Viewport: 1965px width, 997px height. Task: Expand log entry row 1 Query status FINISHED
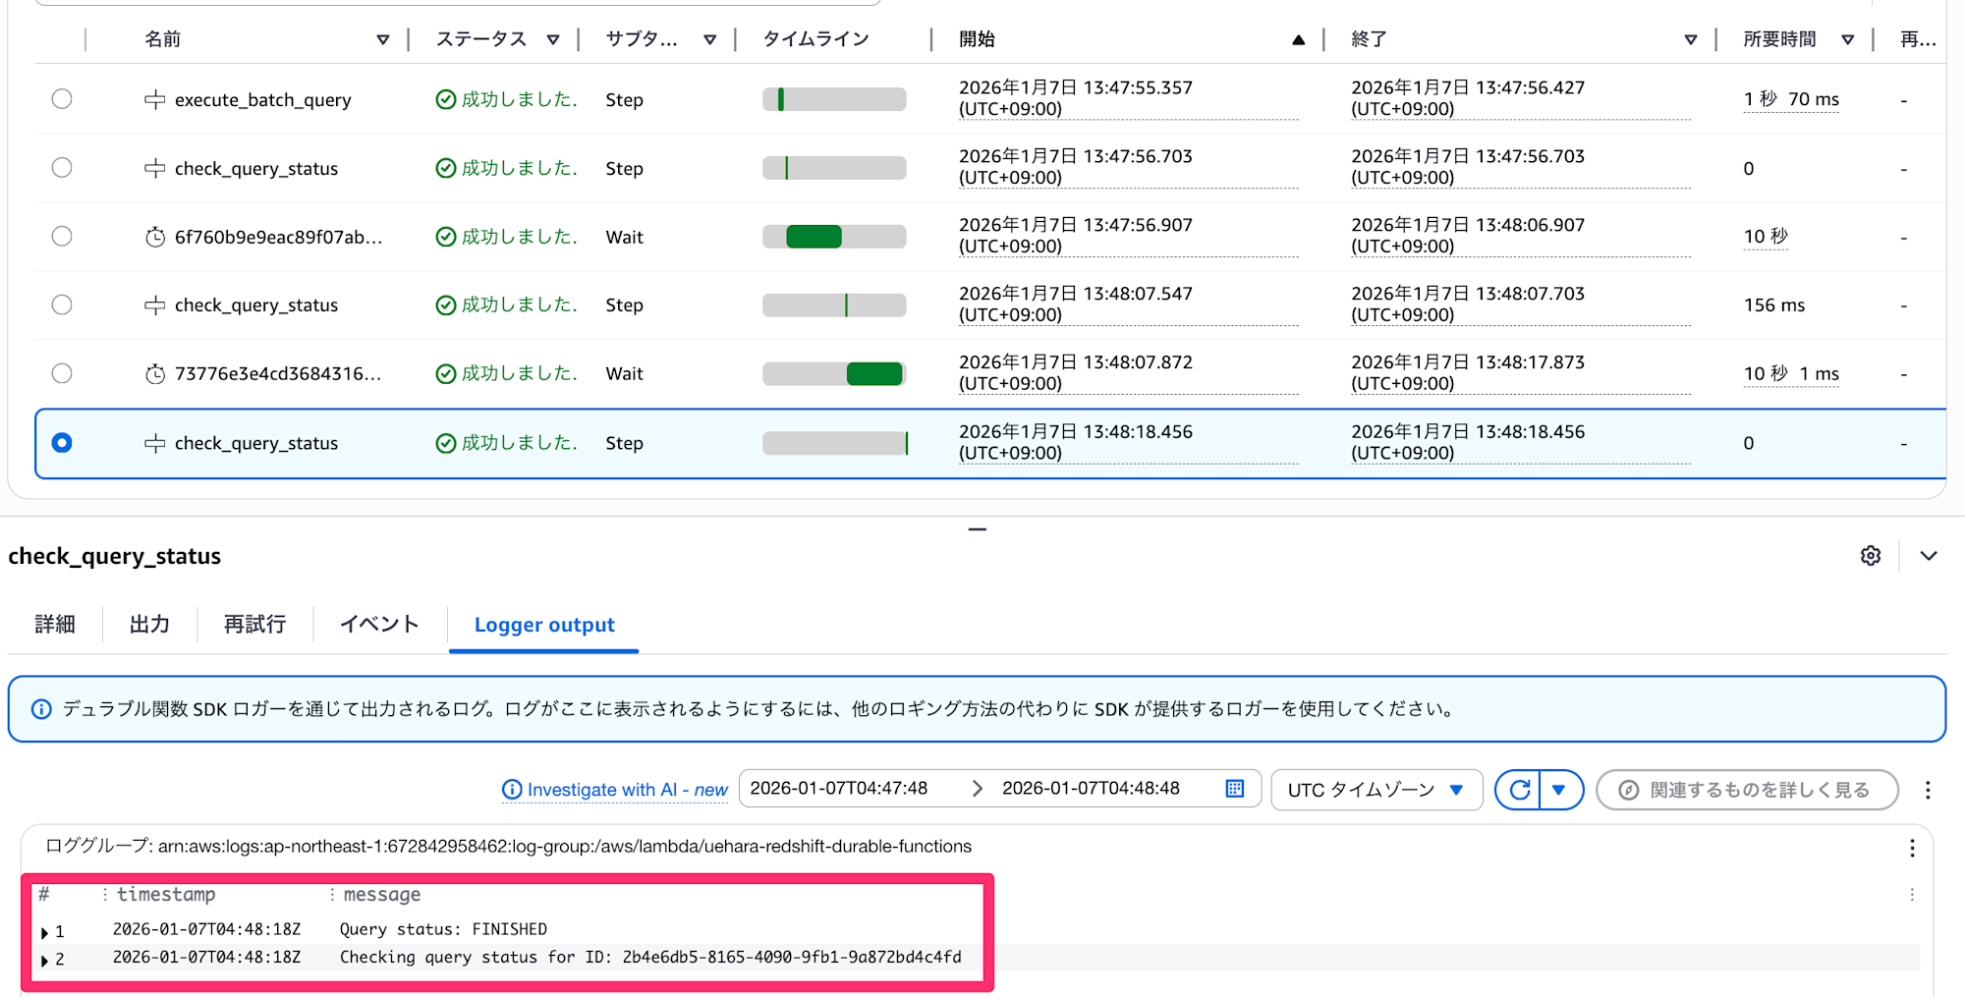(45, 932)
